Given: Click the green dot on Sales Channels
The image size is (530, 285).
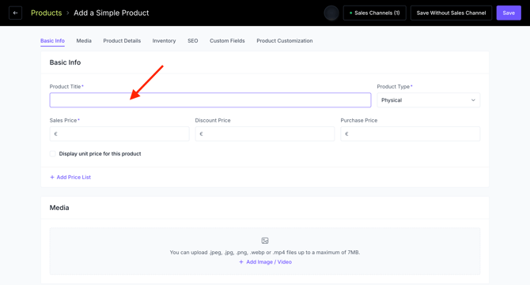Looking at the screenshot, I should pyautogui.click(x=351, y=13).
